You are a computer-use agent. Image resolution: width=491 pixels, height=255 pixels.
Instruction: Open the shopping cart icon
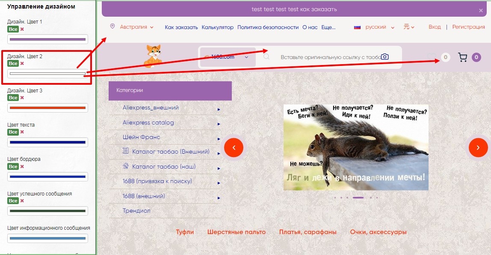462,57
